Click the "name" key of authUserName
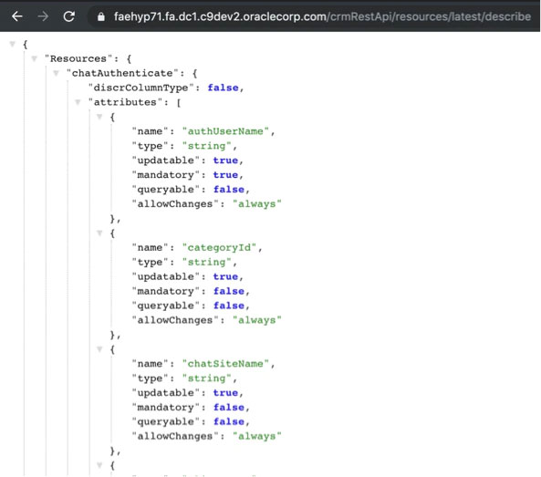 (x=150, y=131)
